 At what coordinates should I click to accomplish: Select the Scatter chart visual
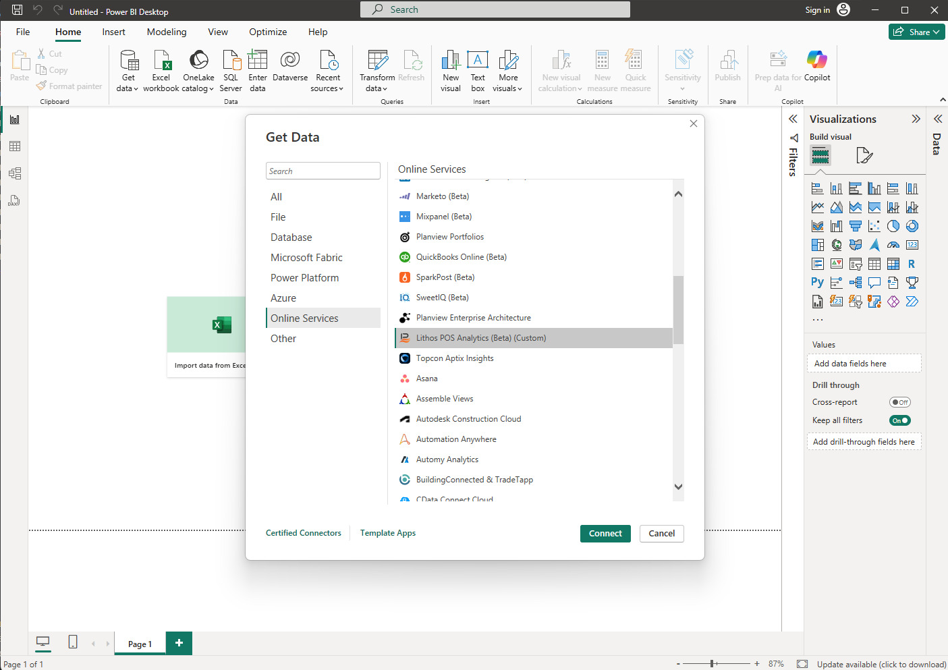pos(874,226)
